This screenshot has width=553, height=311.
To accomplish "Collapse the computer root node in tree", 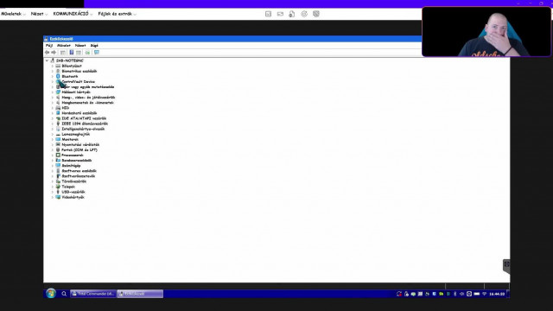I will [47, 60].
